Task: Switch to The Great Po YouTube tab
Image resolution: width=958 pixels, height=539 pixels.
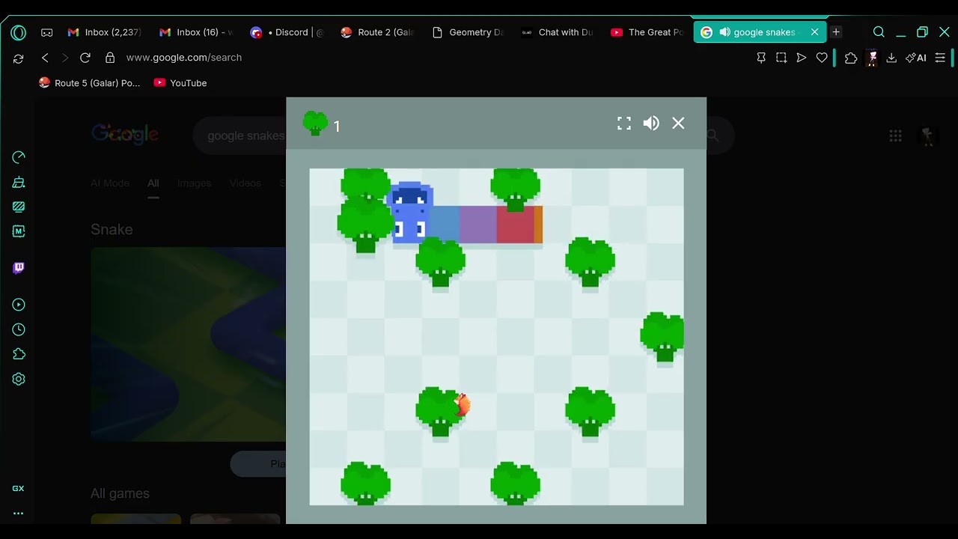Action: (648, 32)
